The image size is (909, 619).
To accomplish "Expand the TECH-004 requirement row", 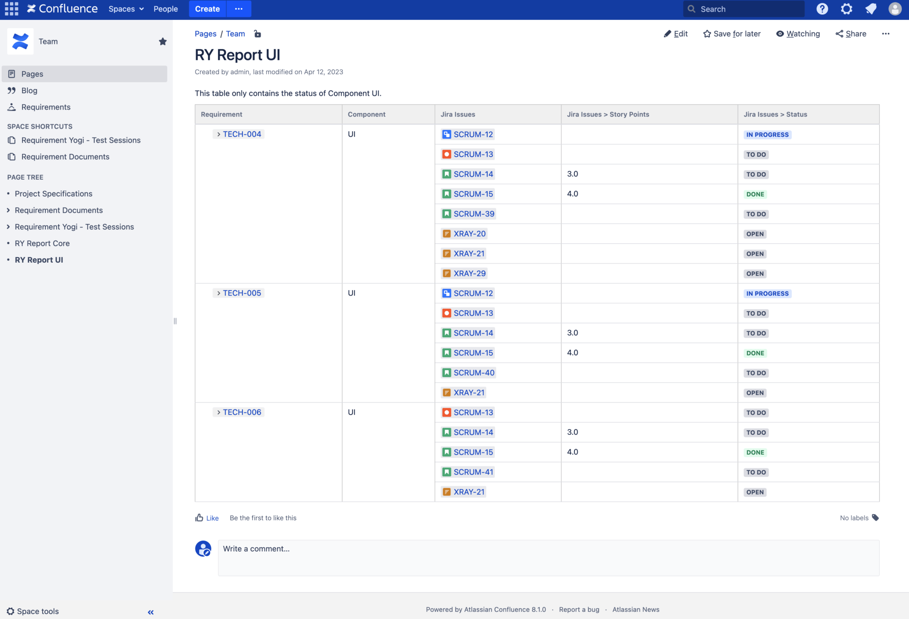I will click(x=218, y=134).
